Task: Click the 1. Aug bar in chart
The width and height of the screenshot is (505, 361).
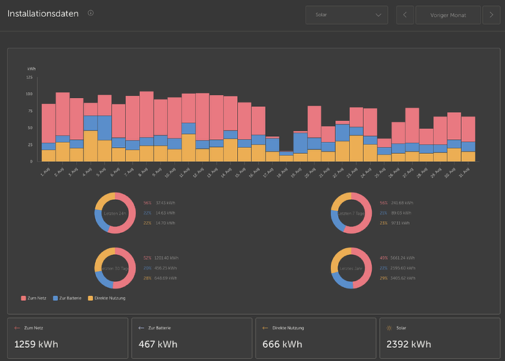Action: [48, 133]
